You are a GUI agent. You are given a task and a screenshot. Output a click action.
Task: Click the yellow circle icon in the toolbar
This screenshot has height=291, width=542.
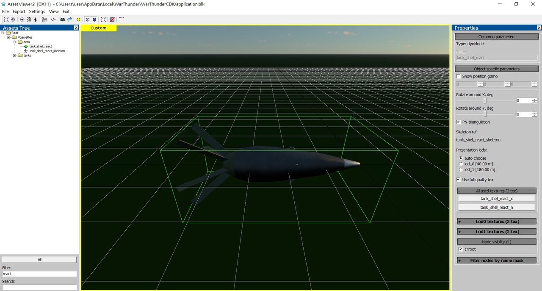[x=78, y=19]
